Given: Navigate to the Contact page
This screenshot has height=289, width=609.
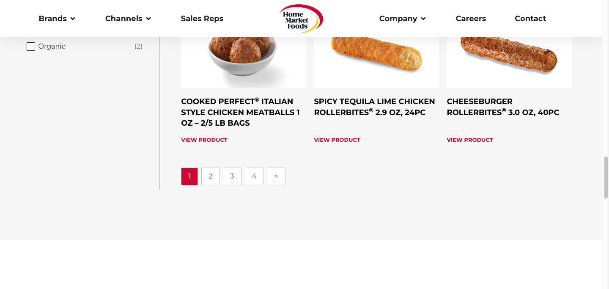Looking at the screenshot, I should [x=530, y=19].
